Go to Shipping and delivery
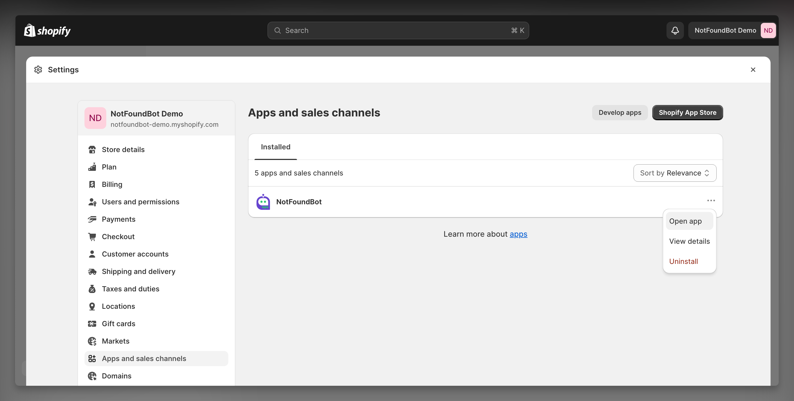This screenshot has width=794, height=401. 156,272
